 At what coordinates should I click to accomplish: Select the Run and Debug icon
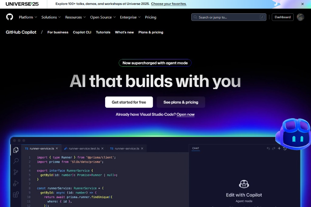[16, 183]
